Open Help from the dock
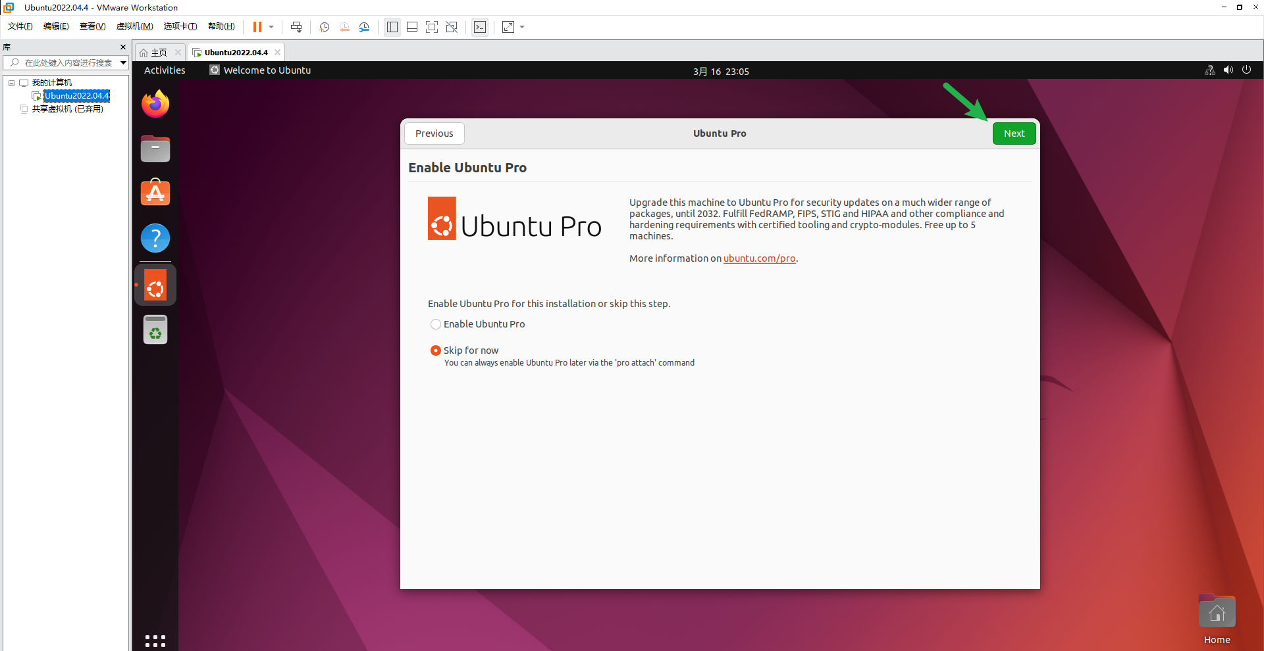The width and height of the screenshot is (1264, 651). pos(155,238)
